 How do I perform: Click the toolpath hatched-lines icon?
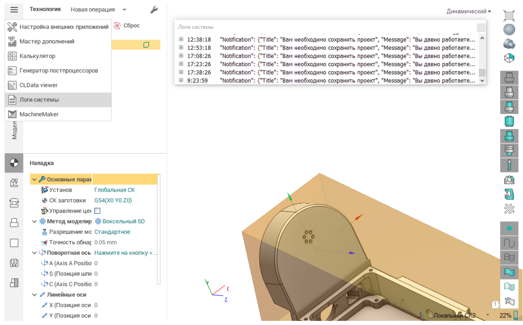click(x=509, y=209)
